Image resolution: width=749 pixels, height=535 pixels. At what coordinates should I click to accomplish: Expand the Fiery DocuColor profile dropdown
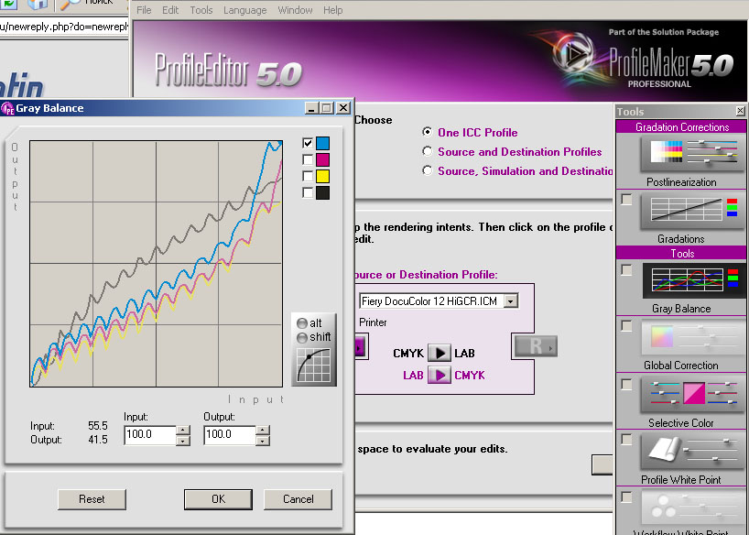point(511,301)
